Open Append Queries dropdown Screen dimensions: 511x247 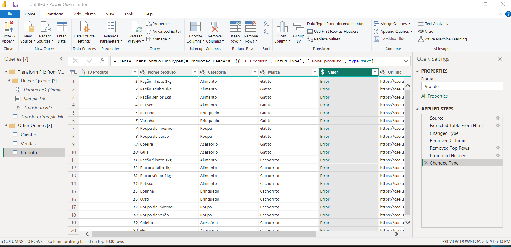pyautogui.click(x=393, y=31)
